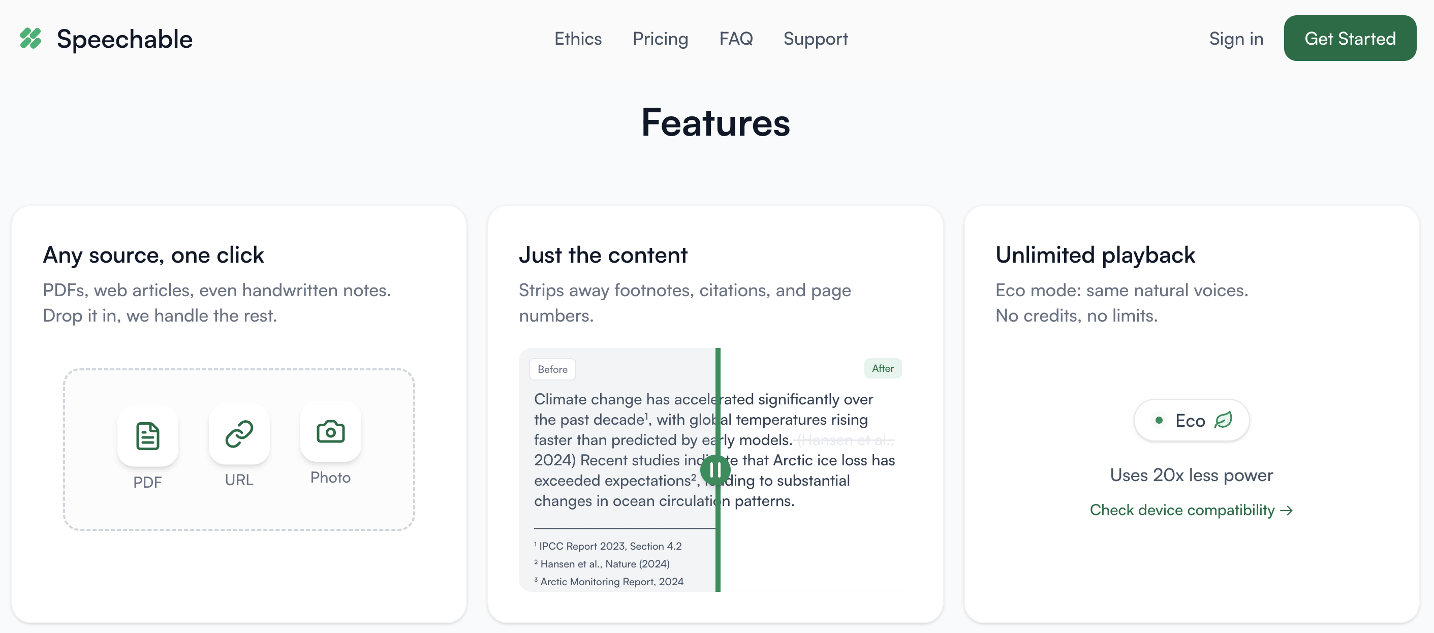Click the Speechable logo icon
Viewport: 1434px width, 633px height.
coord(30,39)
